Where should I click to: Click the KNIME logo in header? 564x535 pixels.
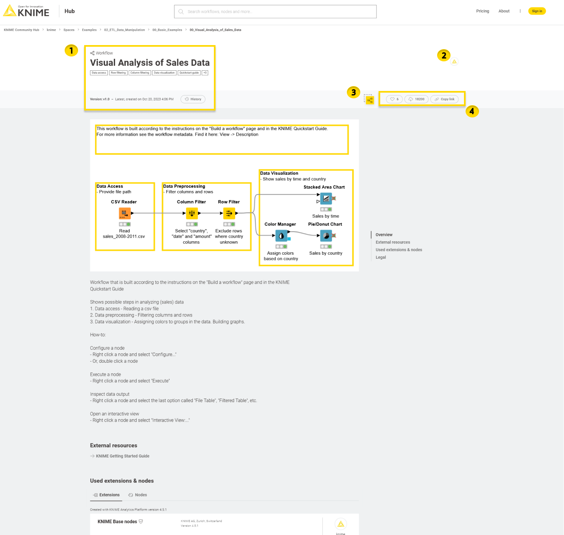26,11
